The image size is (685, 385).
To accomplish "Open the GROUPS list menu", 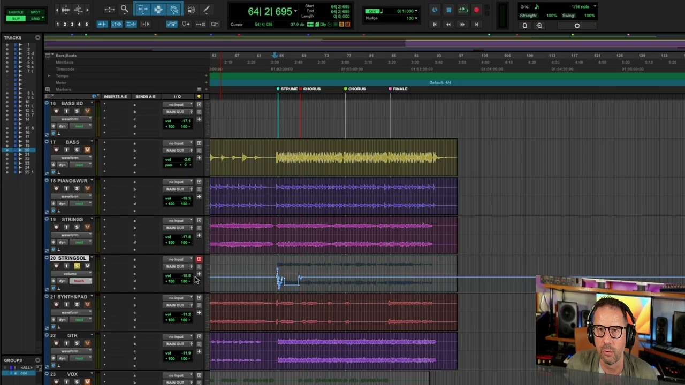I will tap(37, 360).
